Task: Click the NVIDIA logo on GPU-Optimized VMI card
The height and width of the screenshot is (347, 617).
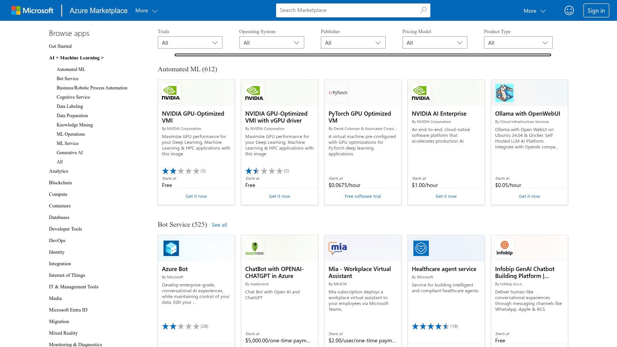Action: click(170, 93)
